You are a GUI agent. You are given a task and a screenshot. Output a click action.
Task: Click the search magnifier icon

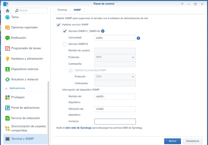tap(17, 10)
